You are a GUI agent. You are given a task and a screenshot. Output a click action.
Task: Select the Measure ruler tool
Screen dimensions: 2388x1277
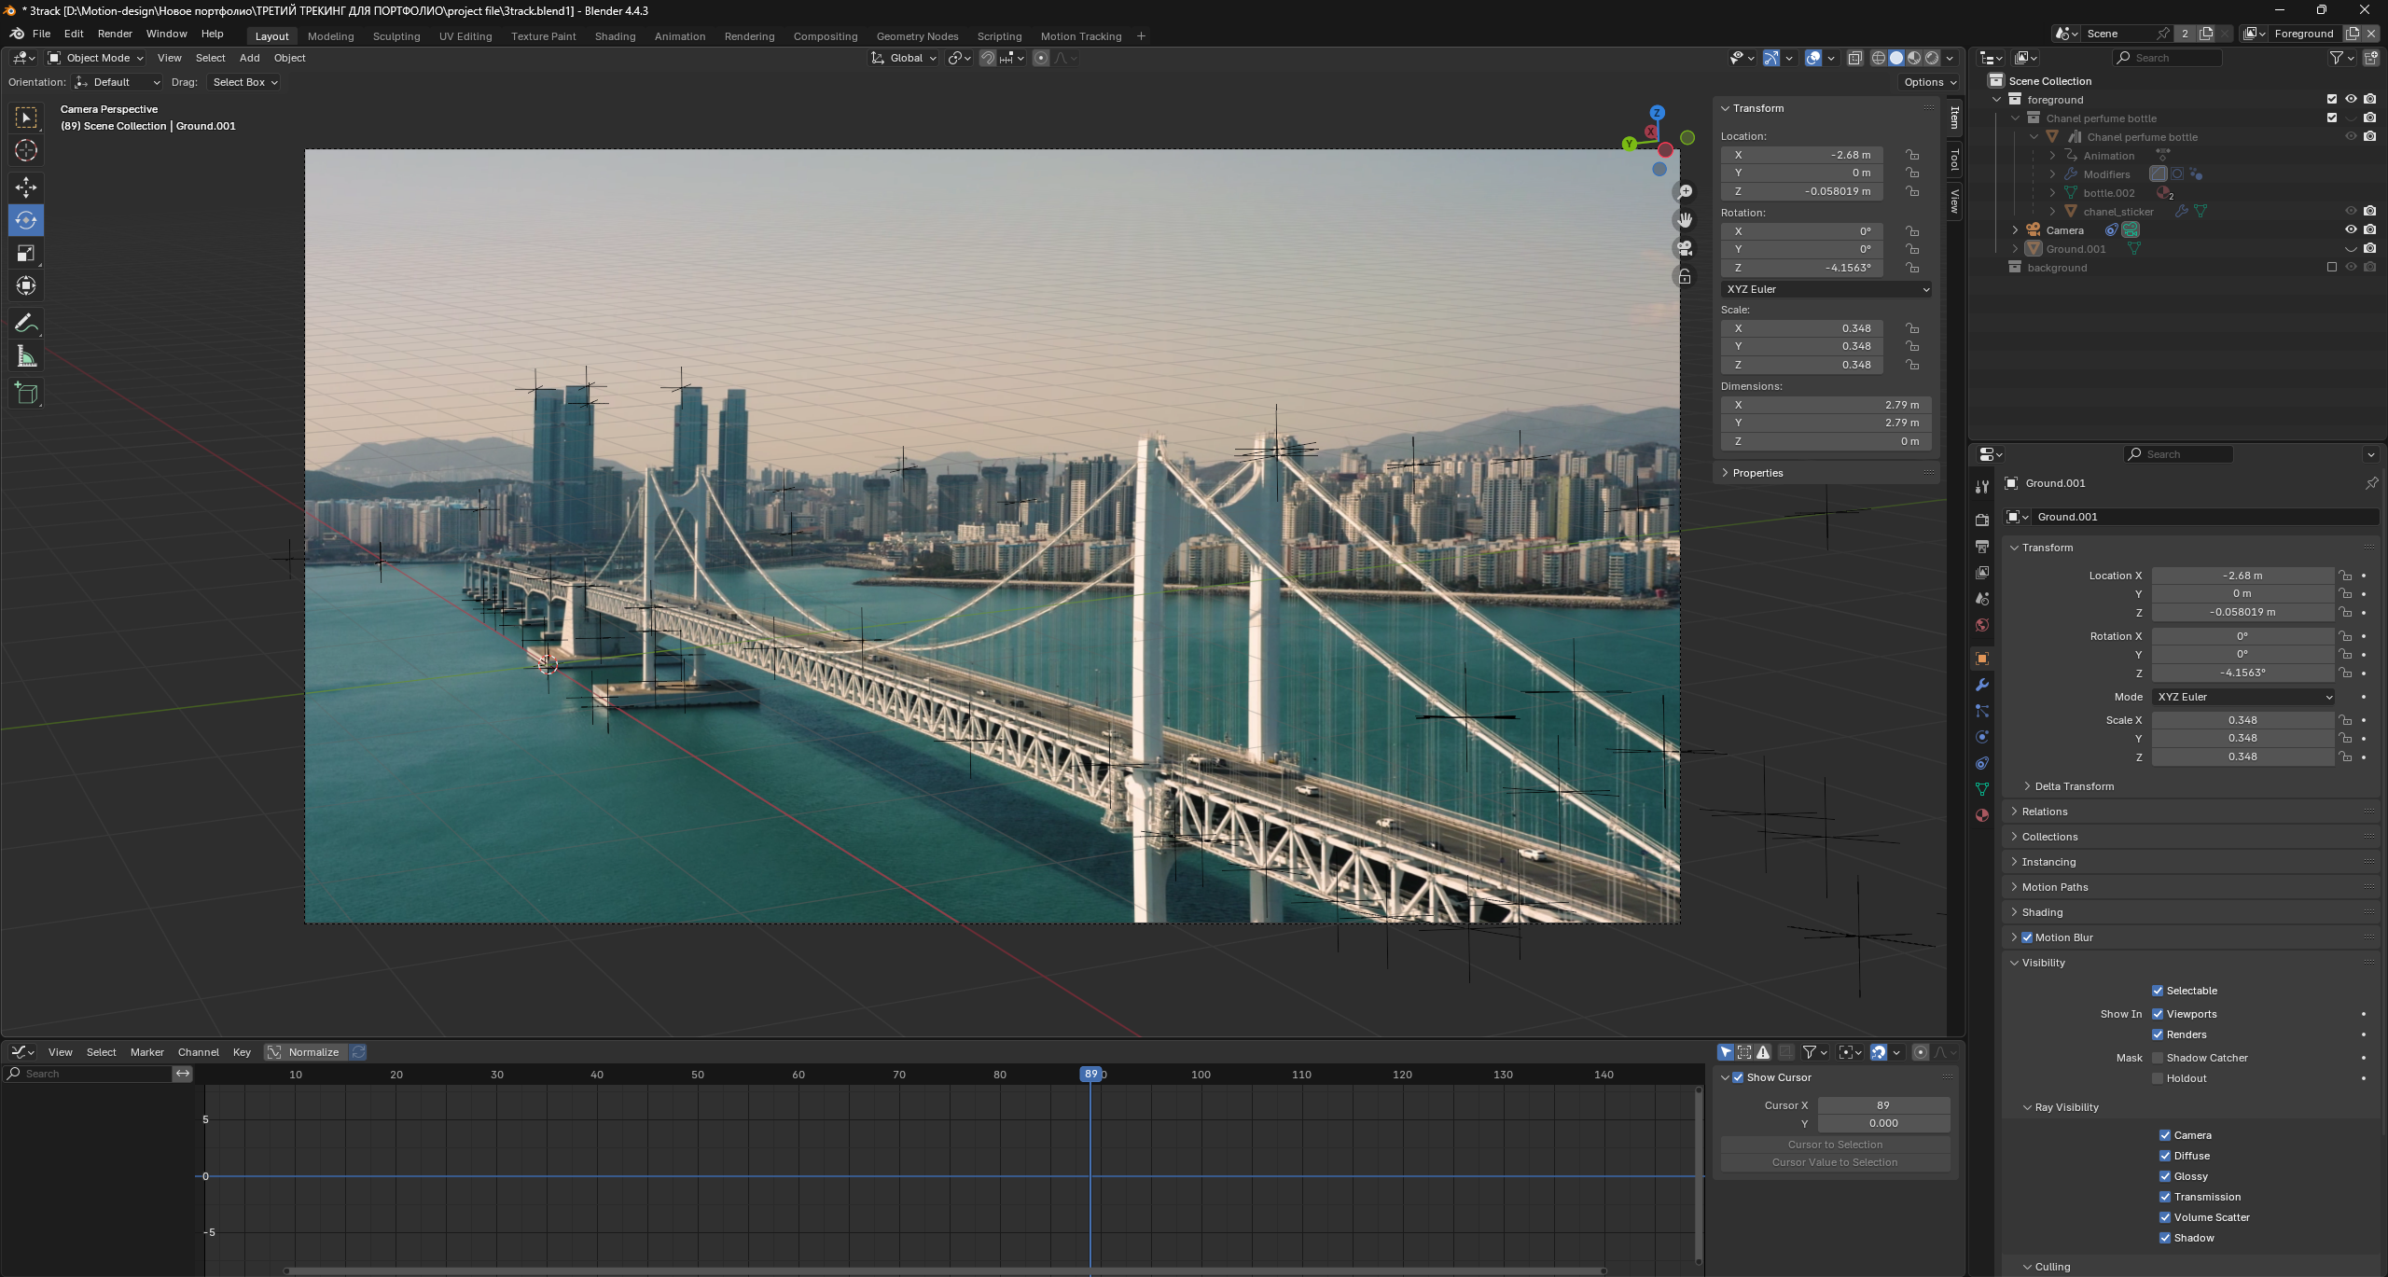click(26, 357)
